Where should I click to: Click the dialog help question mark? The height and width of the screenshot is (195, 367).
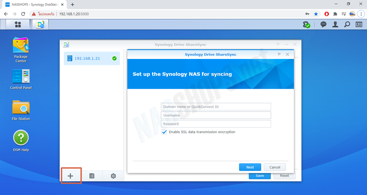[279, 55]
